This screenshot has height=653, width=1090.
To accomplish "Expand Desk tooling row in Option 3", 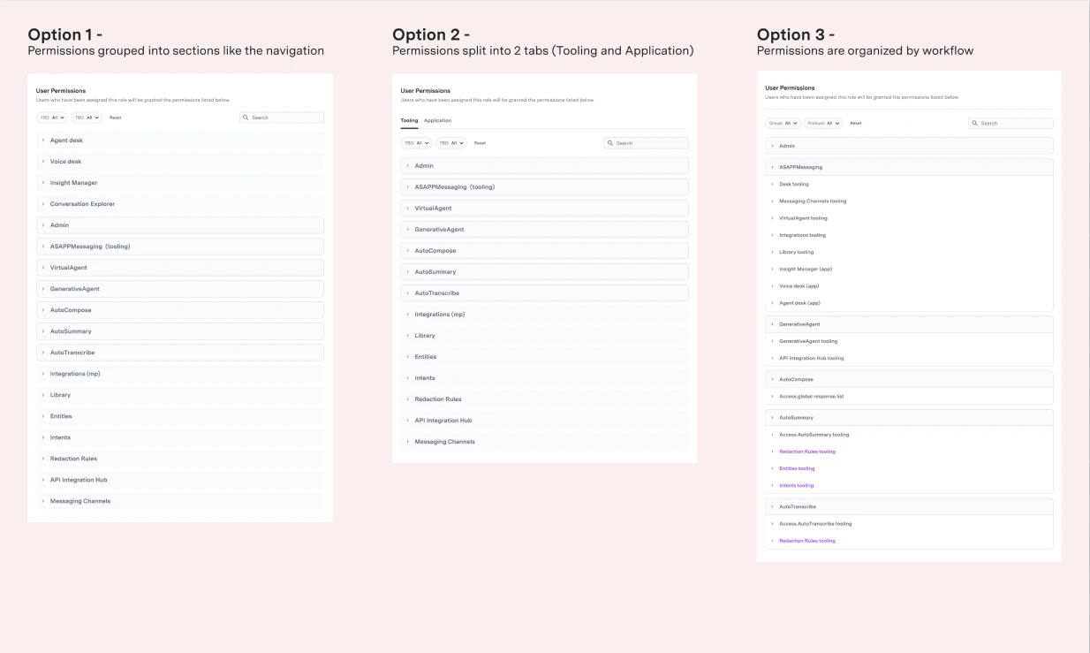I will (909, 185).
